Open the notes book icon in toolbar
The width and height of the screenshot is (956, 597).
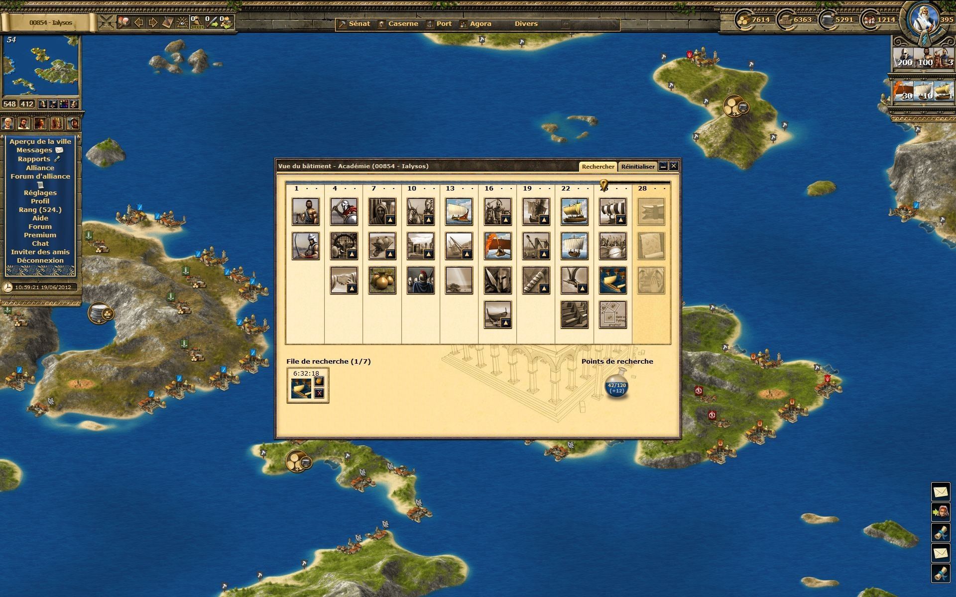click(x=167, y=22)
